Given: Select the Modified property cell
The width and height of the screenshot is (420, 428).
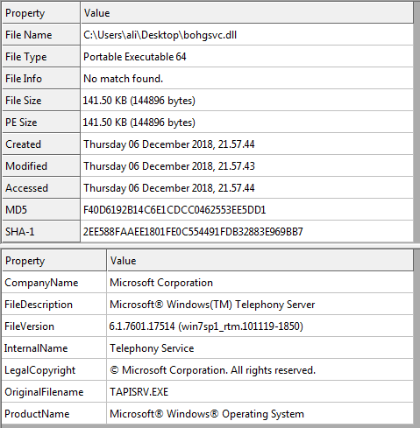Looking at the screenshot, I should 41,166.
